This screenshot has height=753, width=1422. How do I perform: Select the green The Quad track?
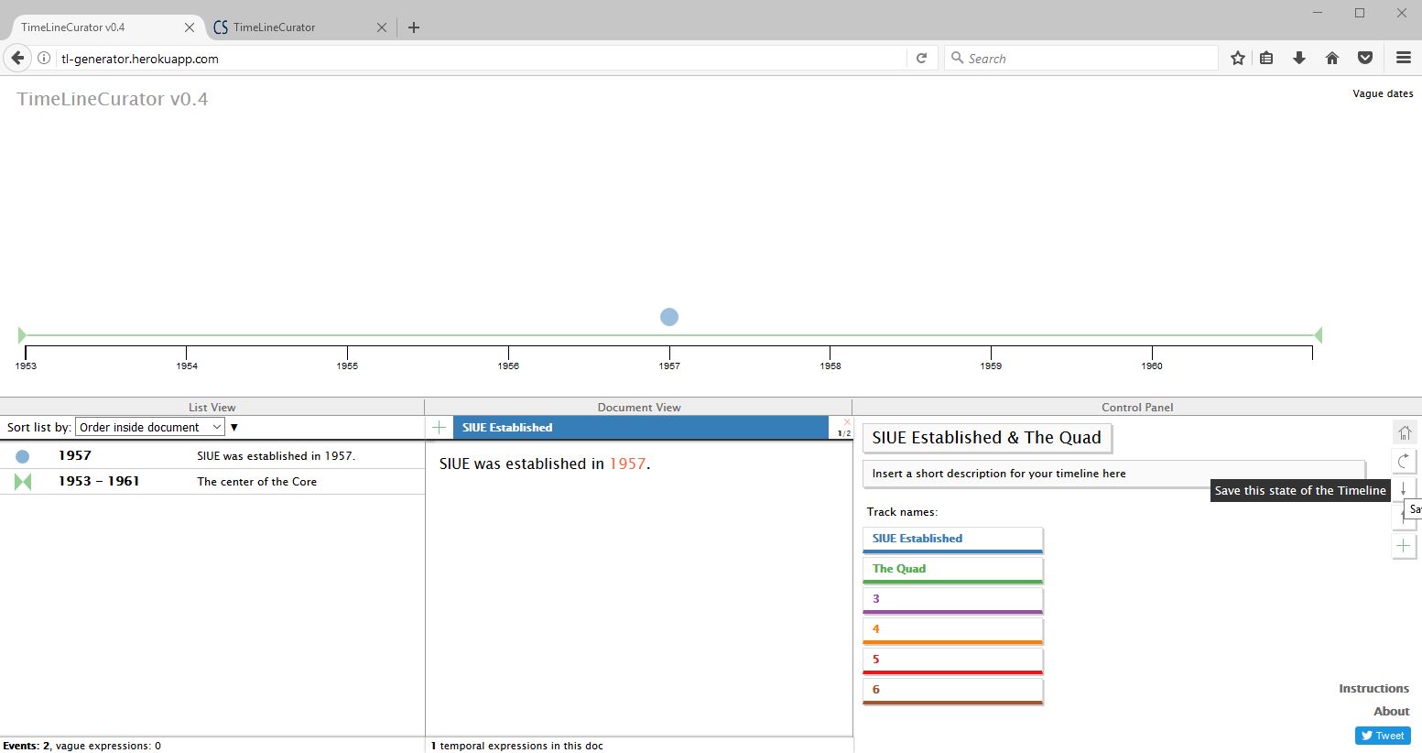[x=952, y=569]
